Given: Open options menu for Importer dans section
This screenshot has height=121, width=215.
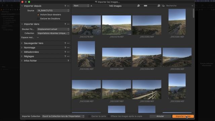Looking at the screenshot, I should click(x=68, y=24).
